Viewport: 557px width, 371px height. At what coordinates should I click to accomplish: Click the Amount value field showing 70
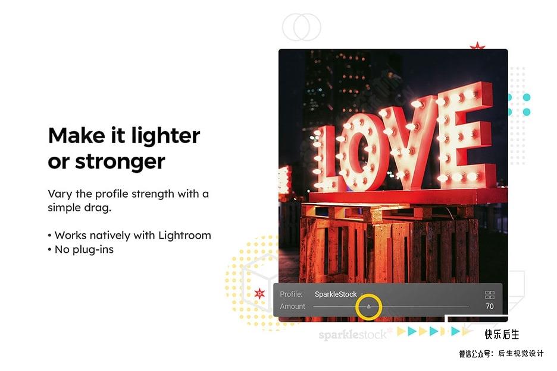(490, 306)
